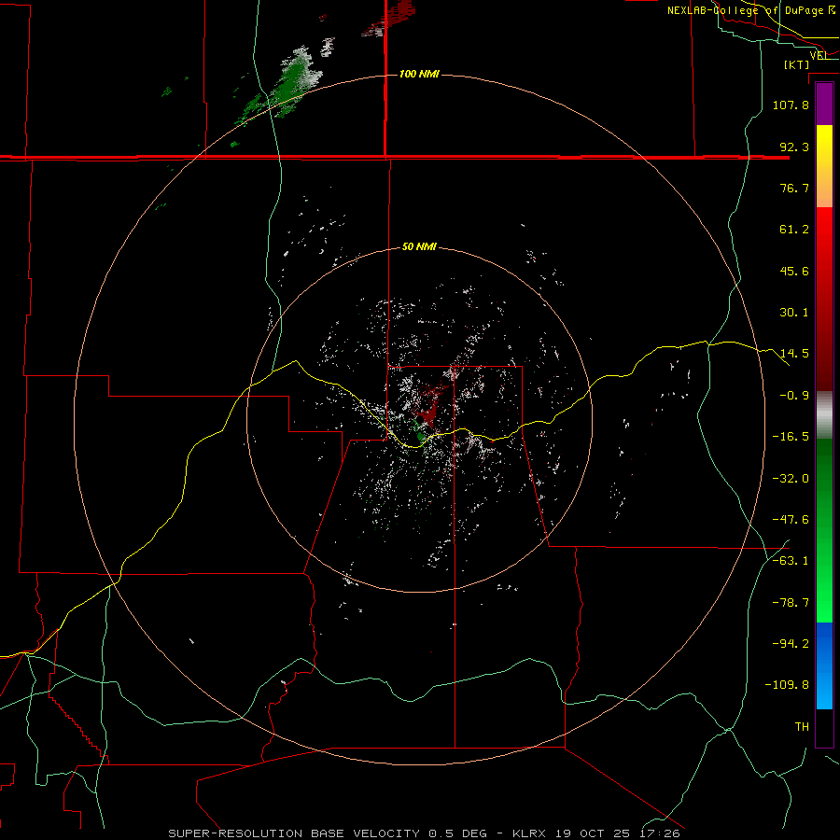Click the -0.9 velocity scale value
Image resolution: width=840 pixels, height=840 pixels.
point(794,396)
